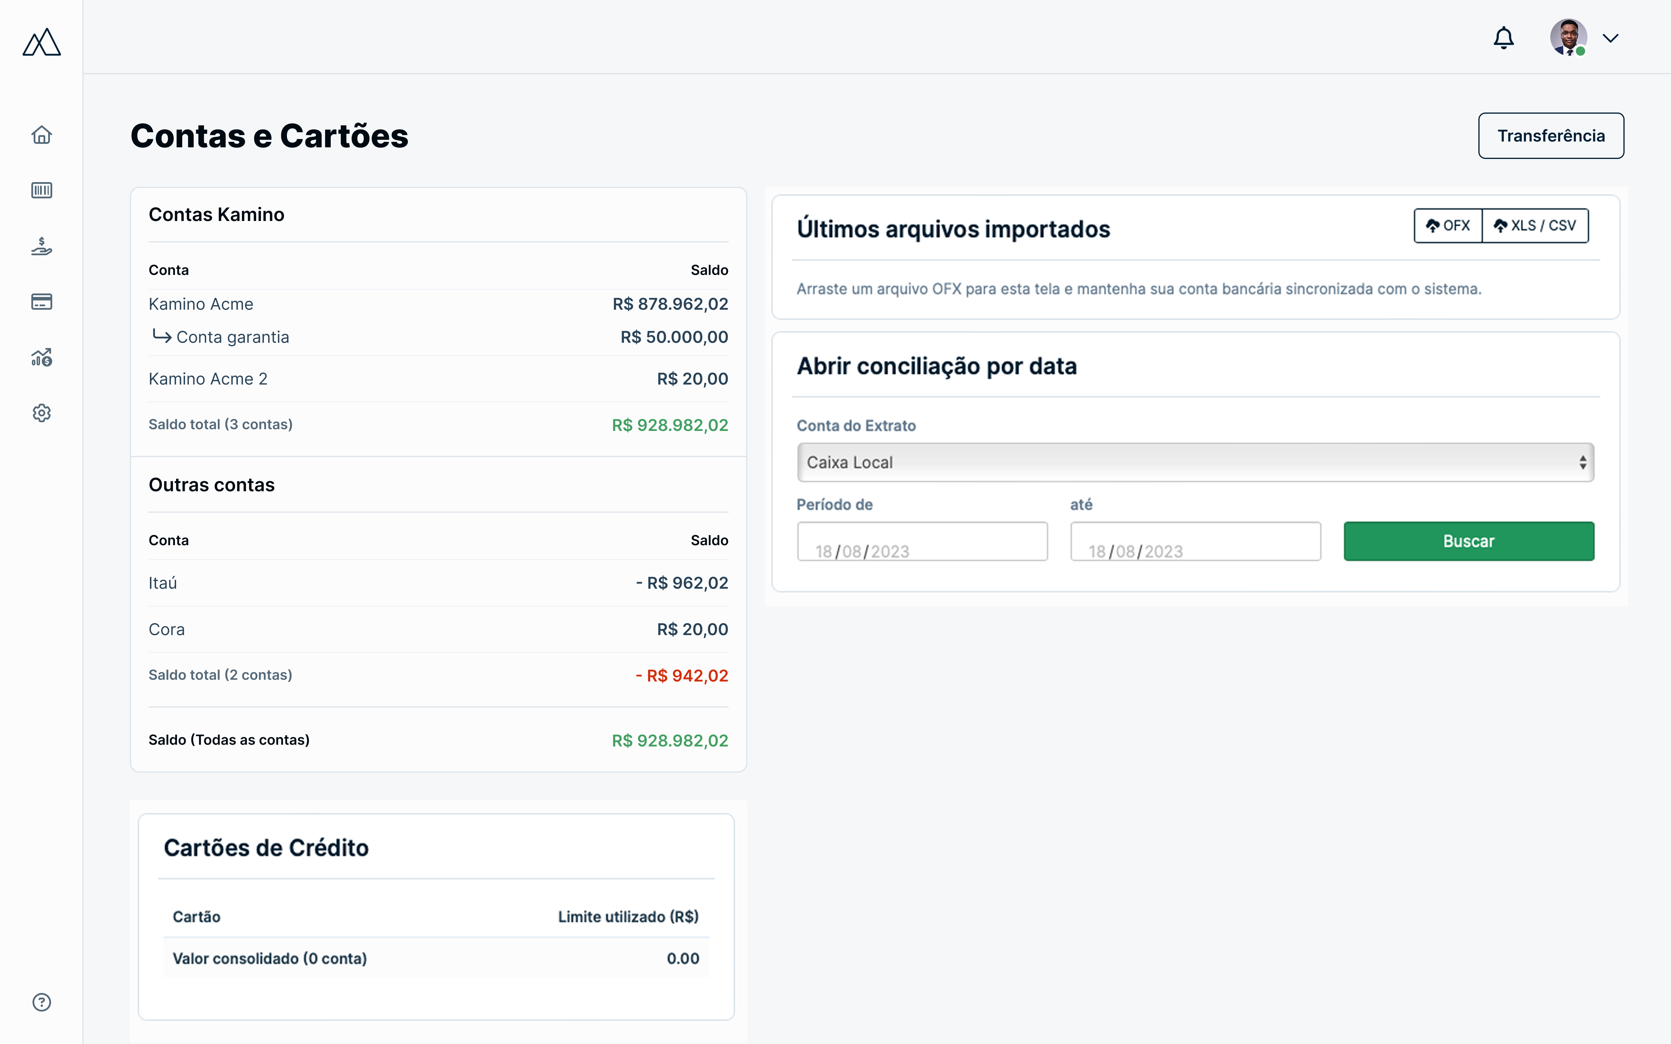Click the Limite utilizado (R$) column header
Screen dimensions: 1671x1044
pyautogui.click(x=628, y=917)
